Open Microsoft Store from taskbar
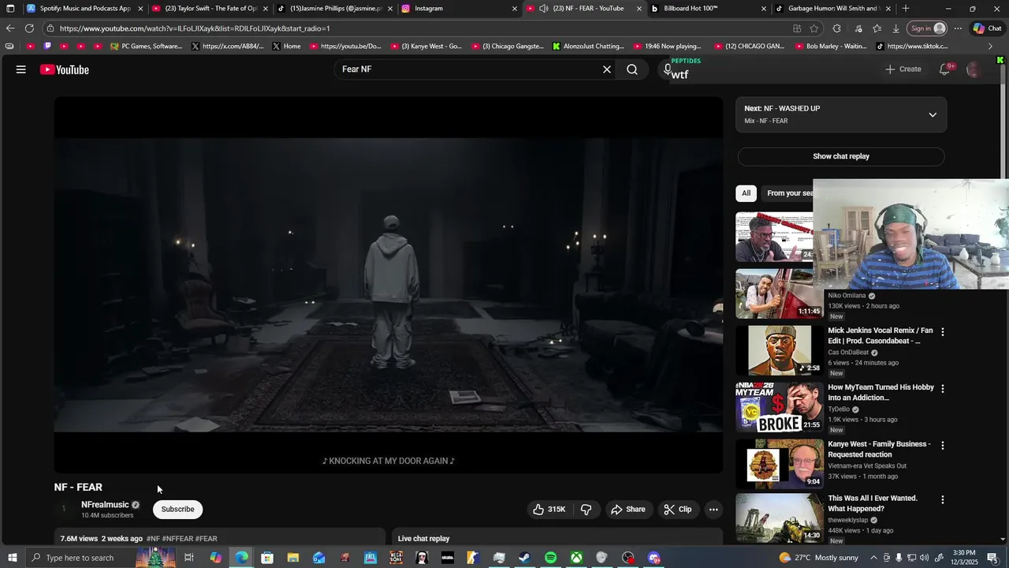This screenshot has height=568, width=1009. pyautogui.click(x=267, y=558)
